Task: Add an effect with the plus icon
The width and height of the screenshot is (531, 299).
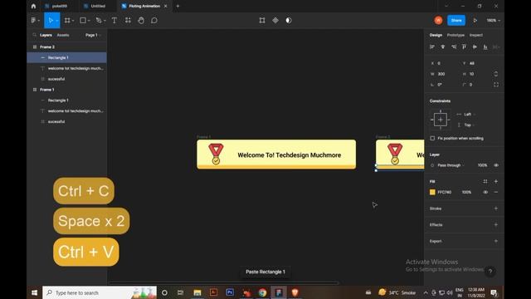Action: (496, 225)
